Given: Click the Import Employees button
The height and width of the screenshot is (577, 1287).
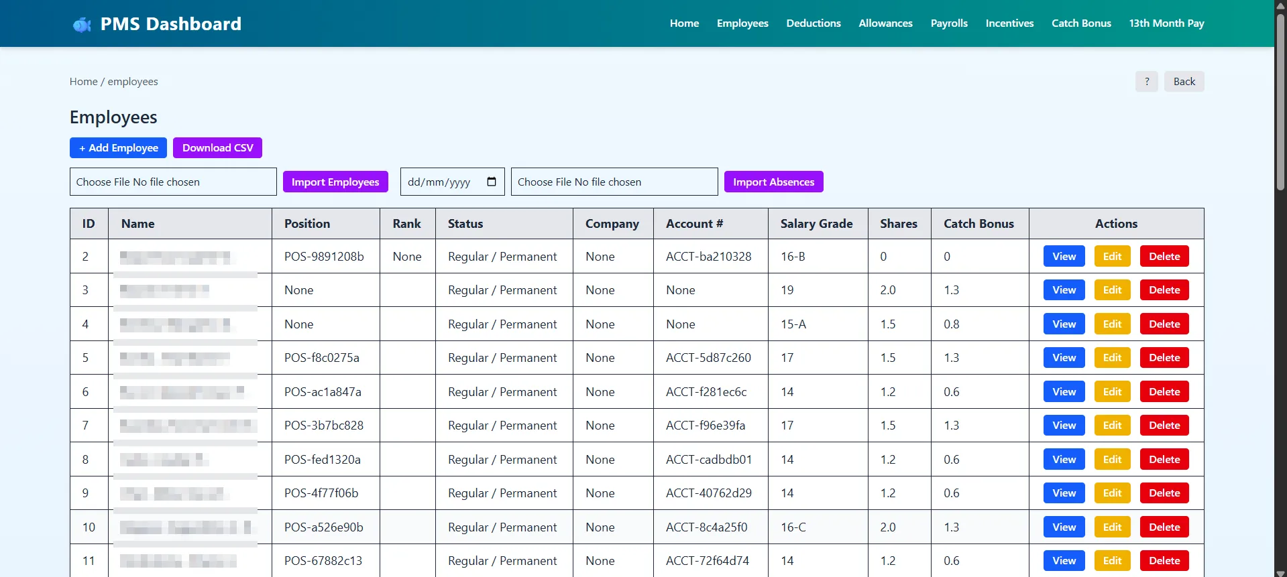Looking at the screenshot, I should point(335,182).
